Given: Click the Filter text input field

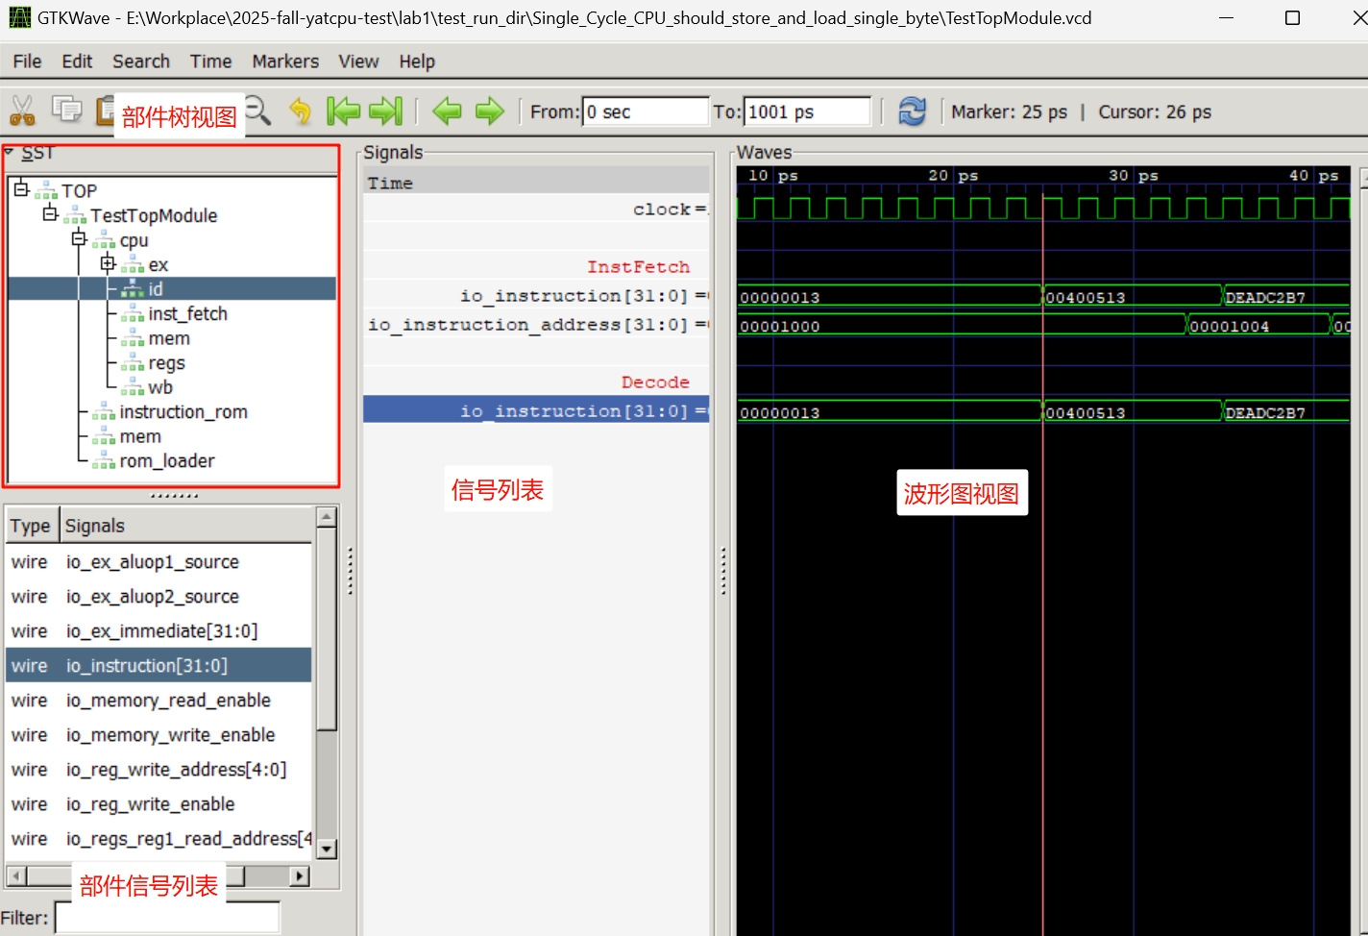Looking at the screenshot, I should [167, 918].
